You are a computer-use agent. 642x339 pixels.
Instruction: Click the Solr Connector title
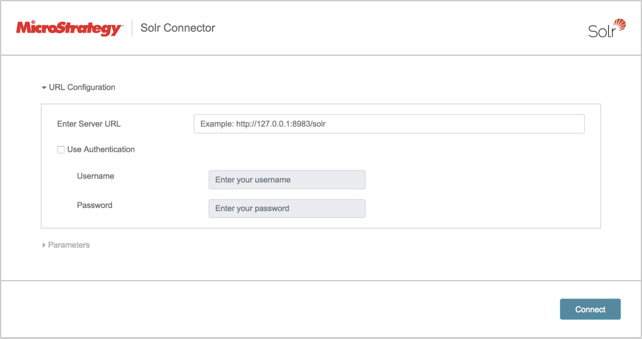(x=177, y=28)
